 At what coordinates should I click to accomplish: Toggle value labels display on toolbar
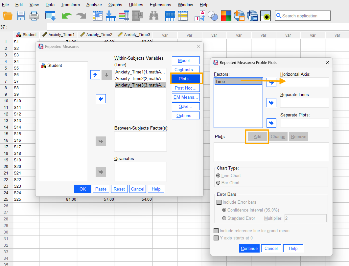(x=199, y=15)
